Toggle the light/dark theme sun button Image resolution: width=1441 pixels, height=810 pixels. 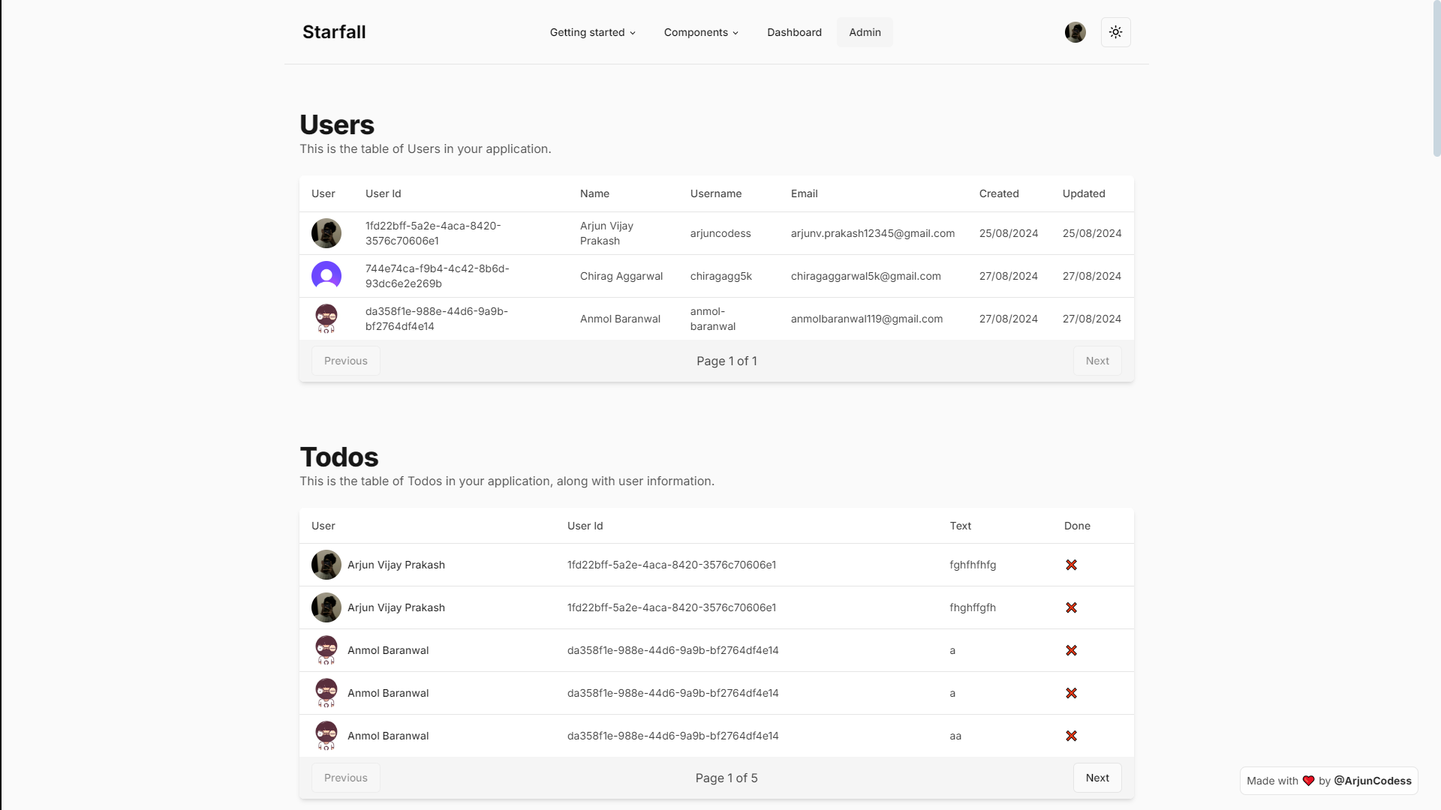(1115, 32)
